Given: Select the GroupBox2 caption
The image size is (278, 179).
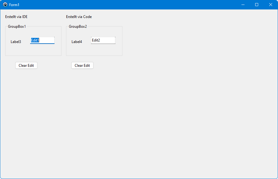Looking at the screenshot, I should (78, 27).
